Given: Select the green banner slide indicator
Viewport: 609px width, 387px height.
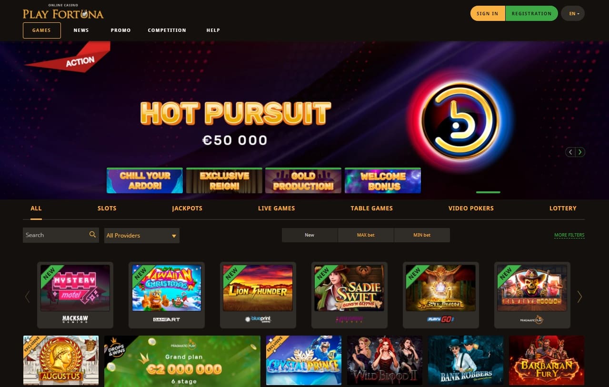Looking at the screenshot, I should (x=488, y=192).
